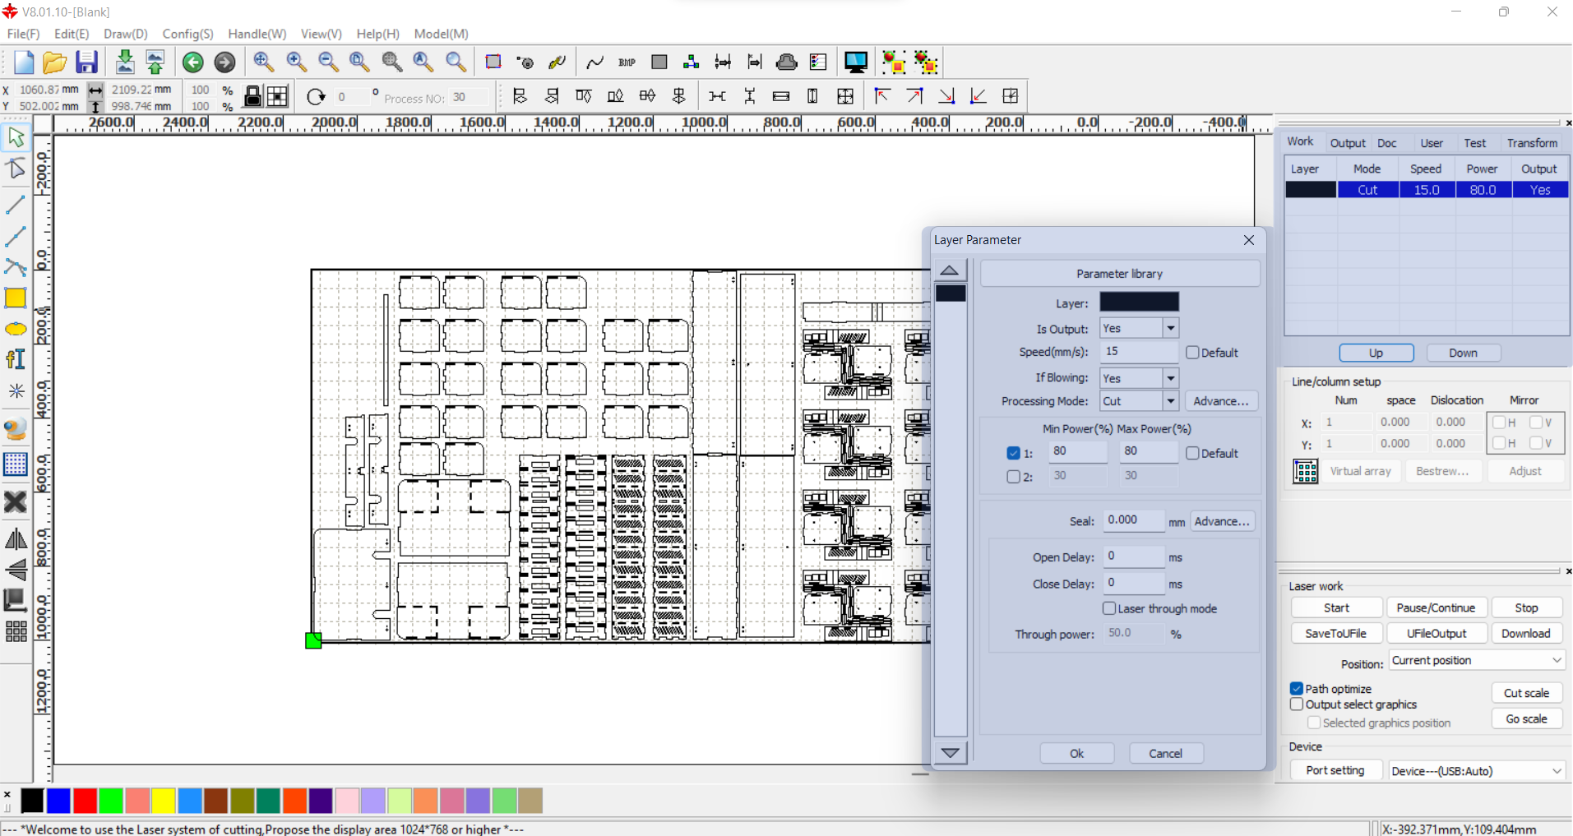
Task: Click the horizontal mirror tool icon
Action: pos(16,539)
